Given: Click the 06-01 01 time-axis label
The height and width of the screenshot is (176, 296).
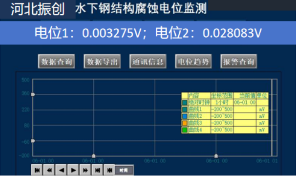Looking at the screenshot, I should [x=267, y=161].
